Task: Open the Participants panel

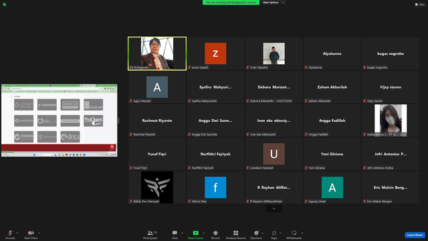Action: (x=150, y=234)
